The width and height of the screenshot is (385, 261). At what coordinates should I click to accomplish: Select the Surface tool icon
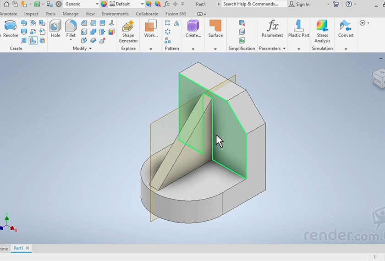tap(215, 29)
